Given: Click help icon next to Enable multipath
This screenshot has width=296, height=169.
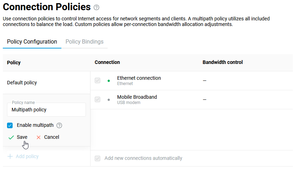Looking at the screenshot, I should (x=59, y=125).
